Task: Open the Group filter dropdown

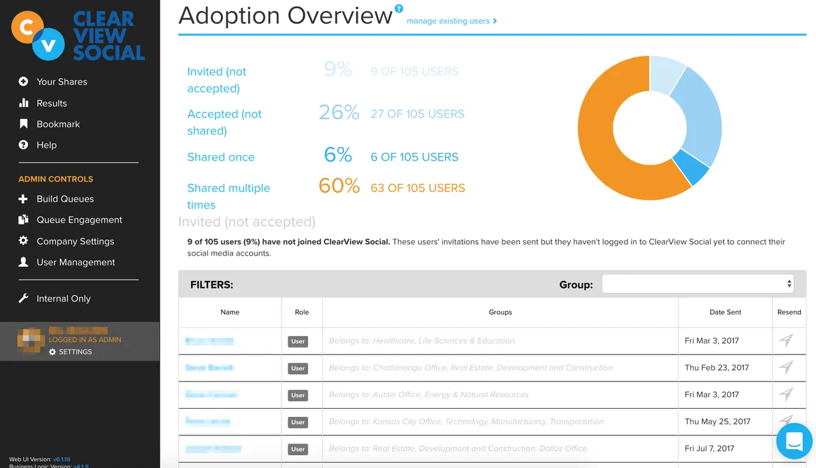Action: click(x=698, y=284)
